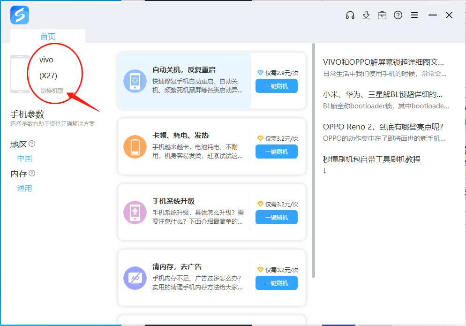Viewport: 466px width, 326px height.
Task: Click the orange battery drain icon
Action: point(135,146)
